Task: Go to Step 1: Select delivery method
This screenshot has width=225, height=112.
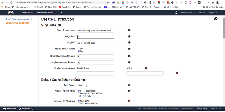Action: click(19, 19)
